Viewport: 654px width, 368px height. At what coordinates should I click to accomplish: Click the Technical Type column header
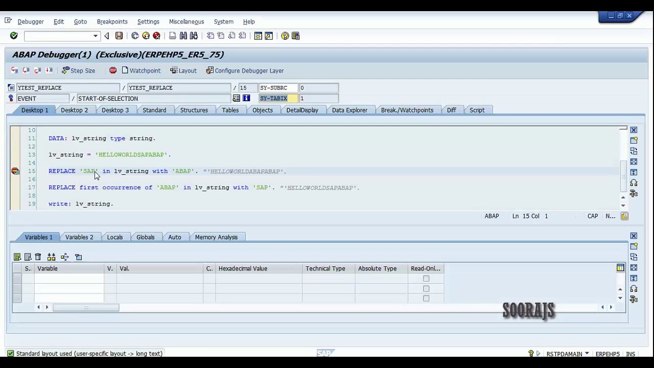point(328,268)
